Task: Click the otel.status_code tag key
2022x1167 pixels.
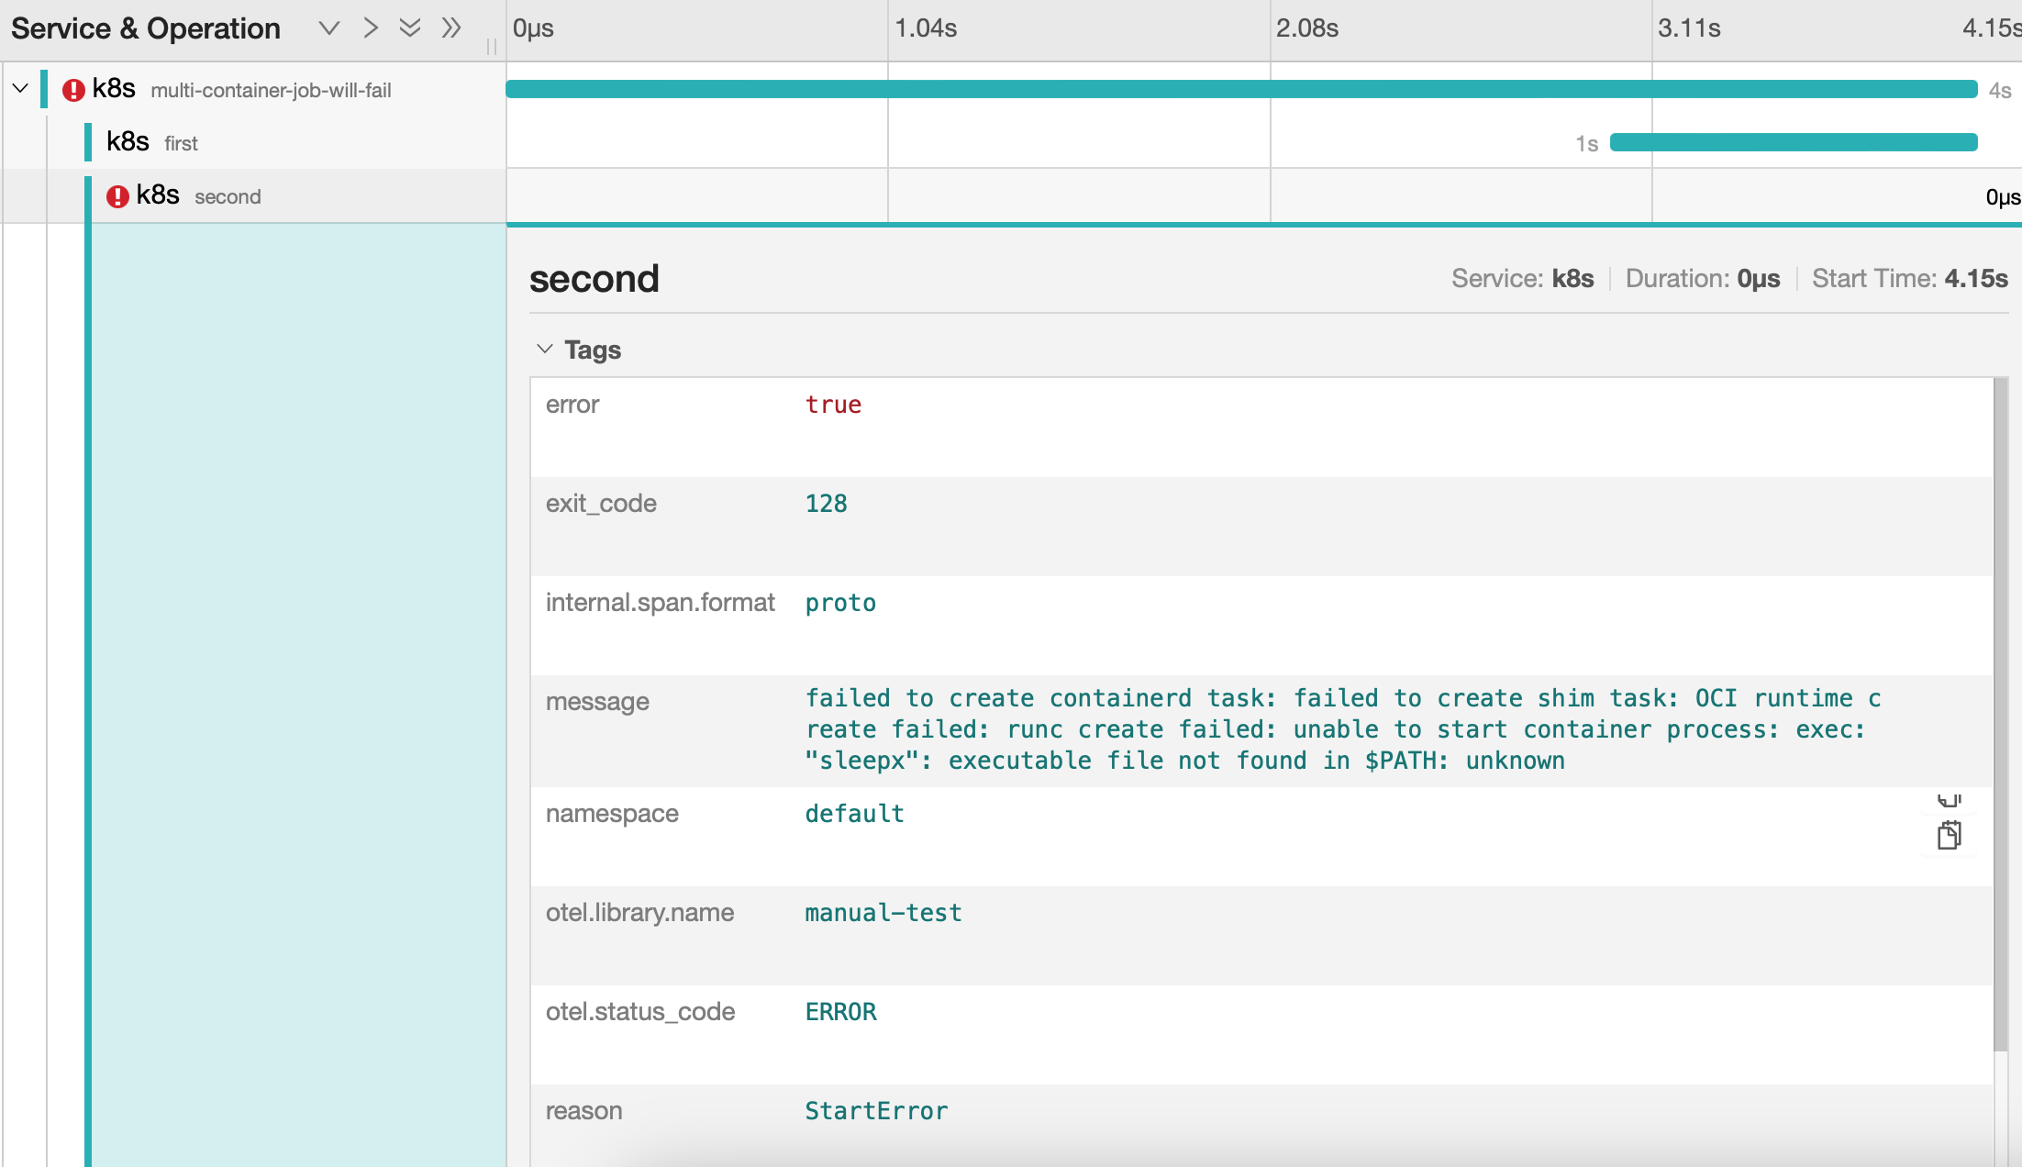Action: [640, 1012]
